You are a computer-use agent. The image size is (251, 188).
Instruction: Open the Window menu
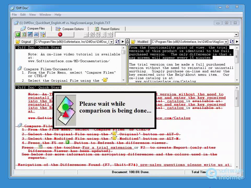(x=45, y=15)
